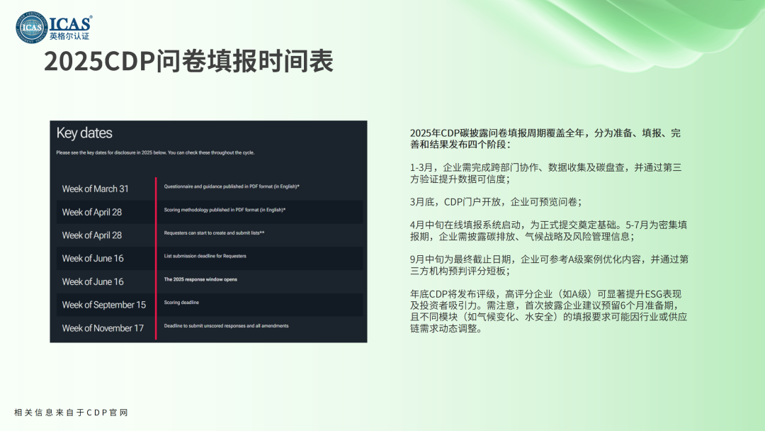The width and height of the screenshot is (765, 431).
Task: Select Requesters can start to create text
Action: point(214,233)
